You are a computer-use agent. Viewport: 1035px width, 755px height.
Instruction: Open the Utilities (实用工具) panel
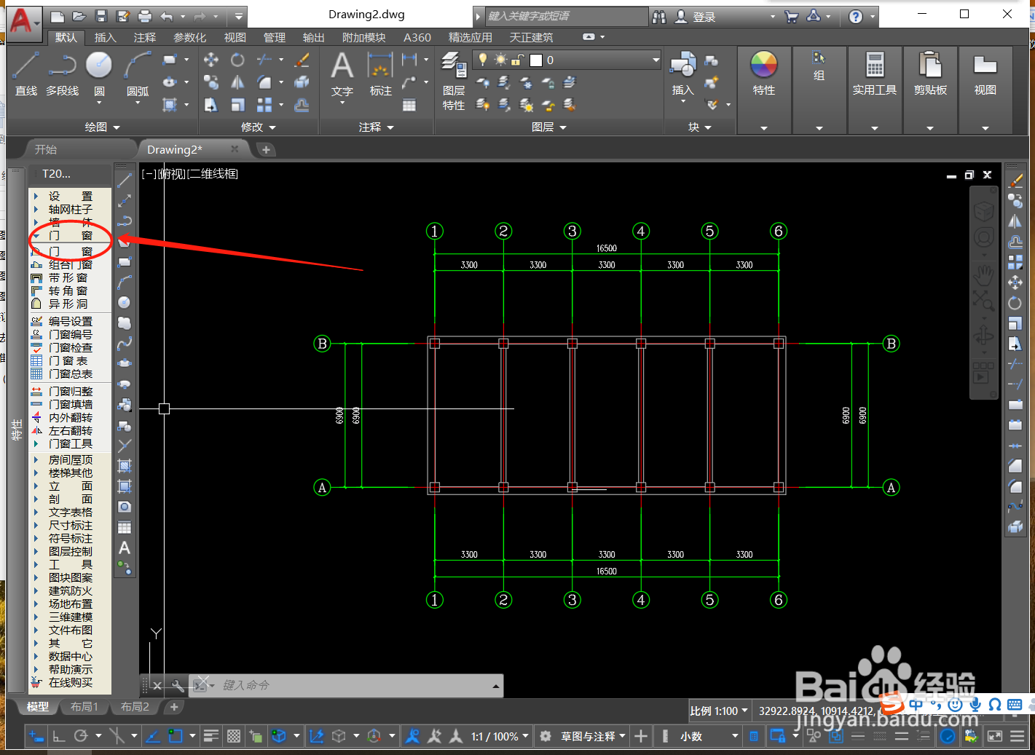click(875, 73)
